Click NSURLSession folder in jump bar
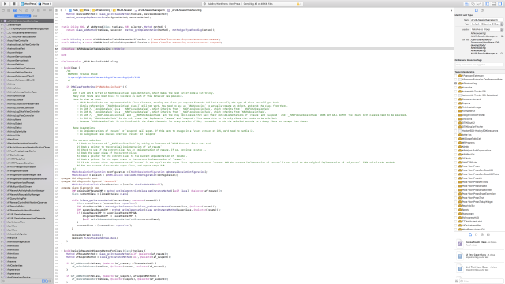Screen dimensions: 505x284 (123, 10)
